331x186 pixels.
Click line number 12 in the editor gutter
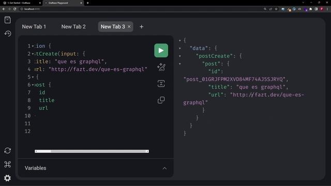(27, 131)
